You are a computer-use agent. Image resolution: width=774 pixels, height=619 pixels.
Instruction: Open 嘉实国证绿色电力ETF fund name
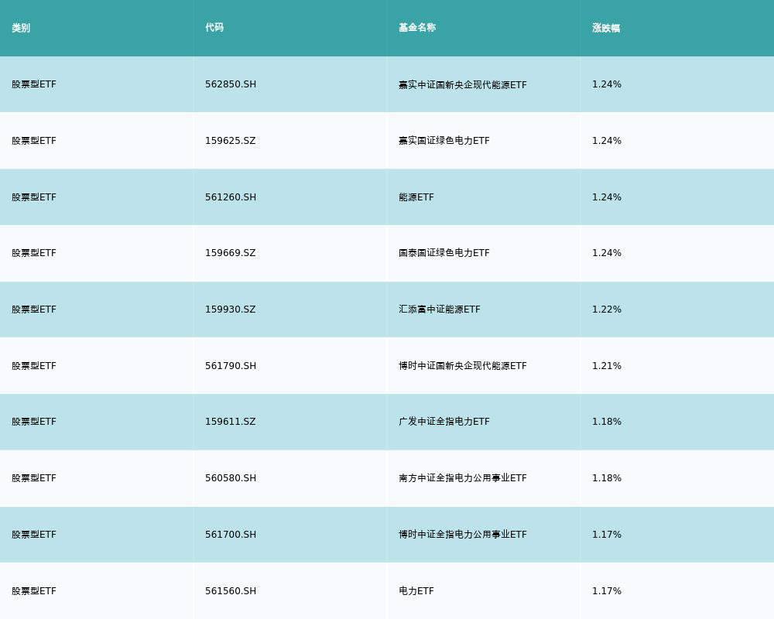click(x=444, y=141)
